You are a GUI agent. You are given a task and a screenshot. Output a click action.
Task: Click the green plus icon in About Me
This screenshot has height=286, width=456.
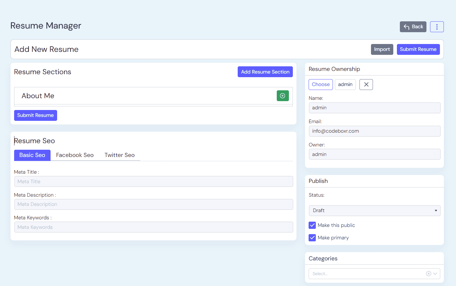pyautogui.click(x=282, y=96)
